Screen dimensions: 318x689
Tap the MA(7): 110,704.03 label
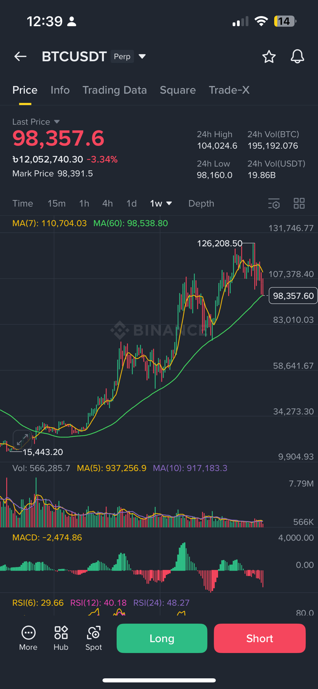click(x=50, y=223)
